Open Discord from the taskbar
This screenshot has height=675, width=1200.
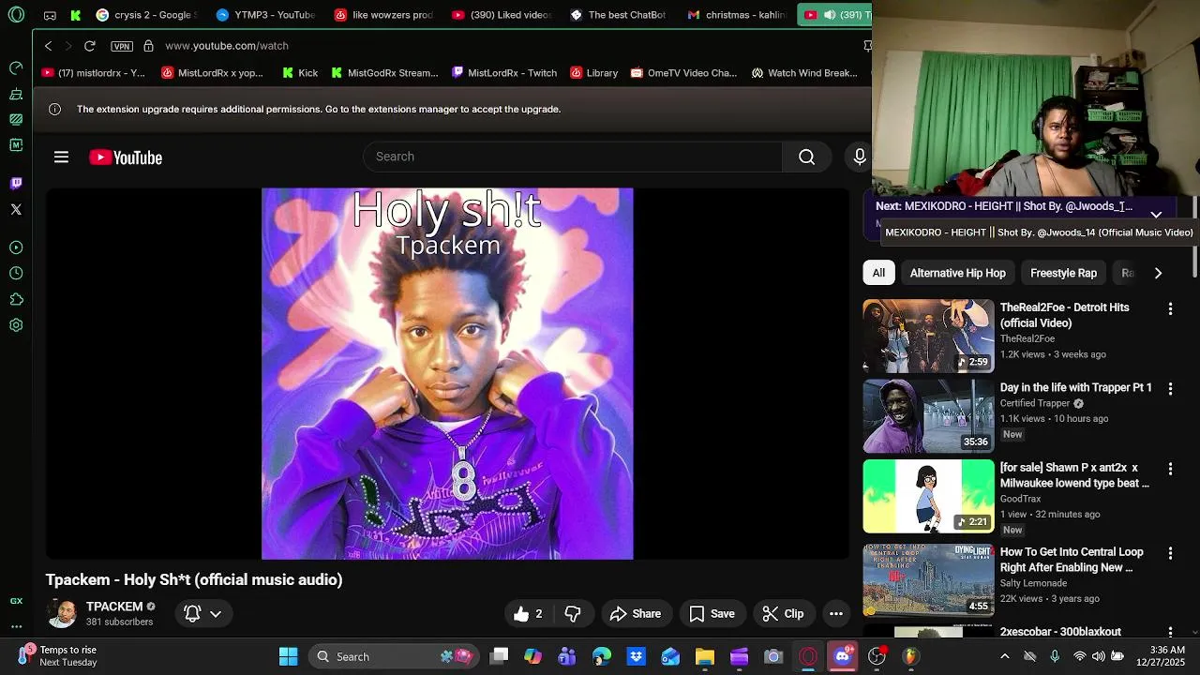pyautogui.click(x=842, y=656)
